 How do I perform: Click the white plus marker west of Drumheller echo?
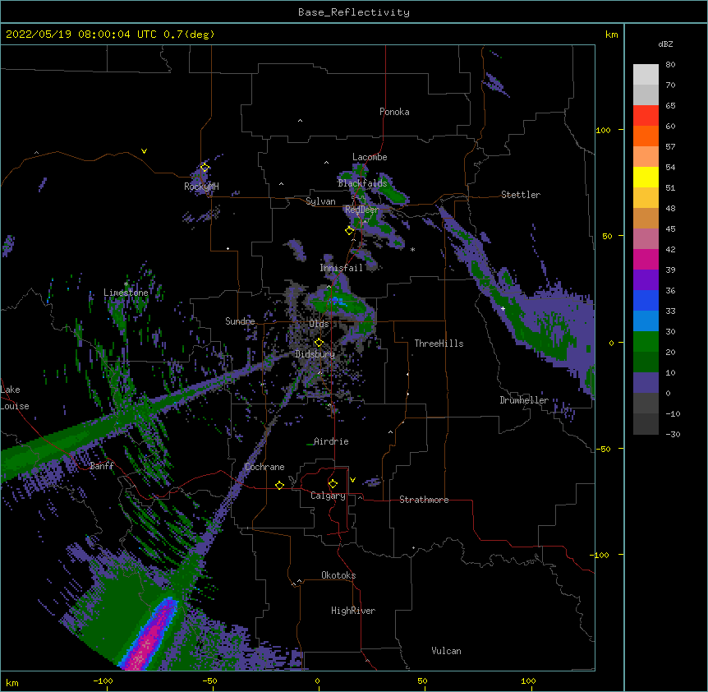(503, 308)
